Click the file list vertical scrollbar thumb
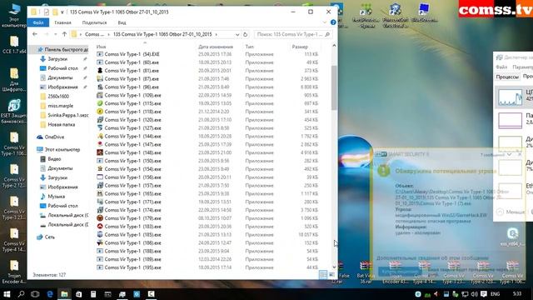 pos(334,87)
